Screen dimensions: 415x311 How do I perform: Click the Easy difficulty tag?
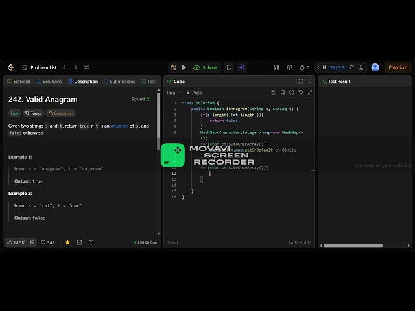tap(15, 113)
